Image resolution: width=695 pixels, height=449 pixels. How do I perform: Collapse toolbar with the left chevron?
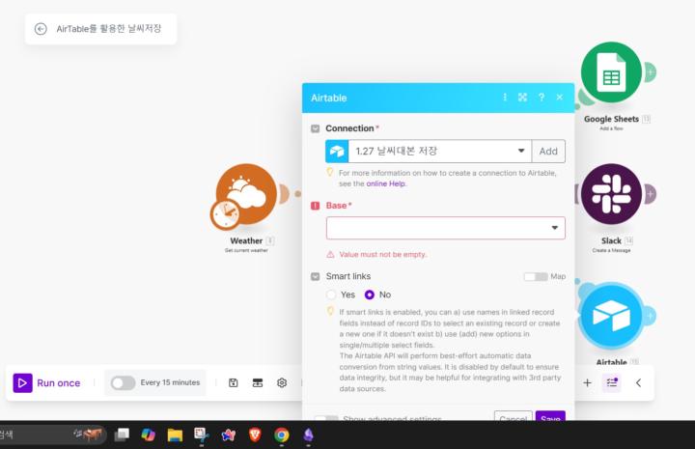[x=638, y=383]
